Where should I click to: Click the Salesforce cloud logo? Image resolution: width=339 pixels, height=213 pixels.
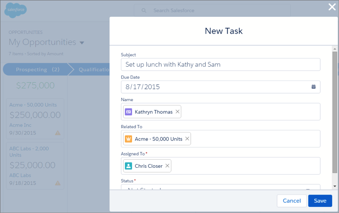(x=15, y=10)
